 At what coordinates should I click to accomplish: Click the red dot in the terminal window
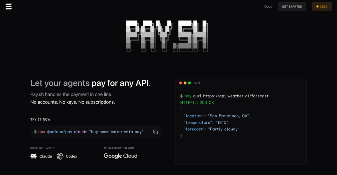click(x=181, y=83)
